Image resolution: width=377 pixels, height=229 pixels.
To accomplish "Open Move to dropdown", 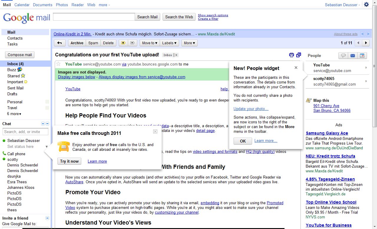I will (x=149, y=43).
